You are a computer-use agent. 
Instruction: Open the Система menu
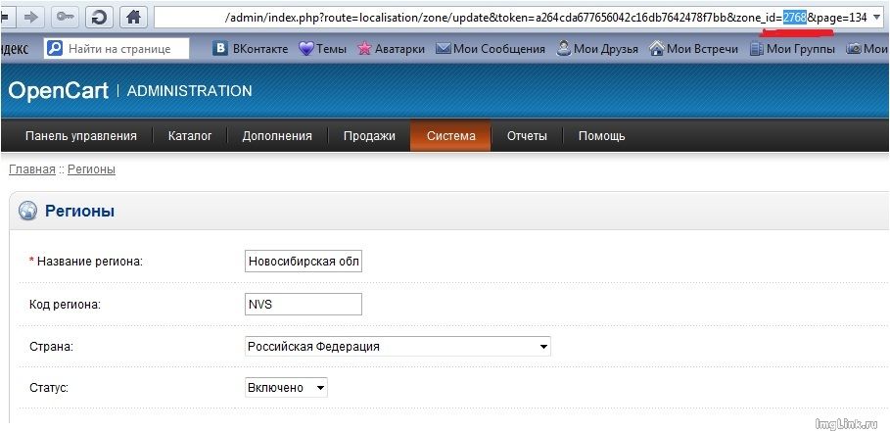[x=450, y=136]
